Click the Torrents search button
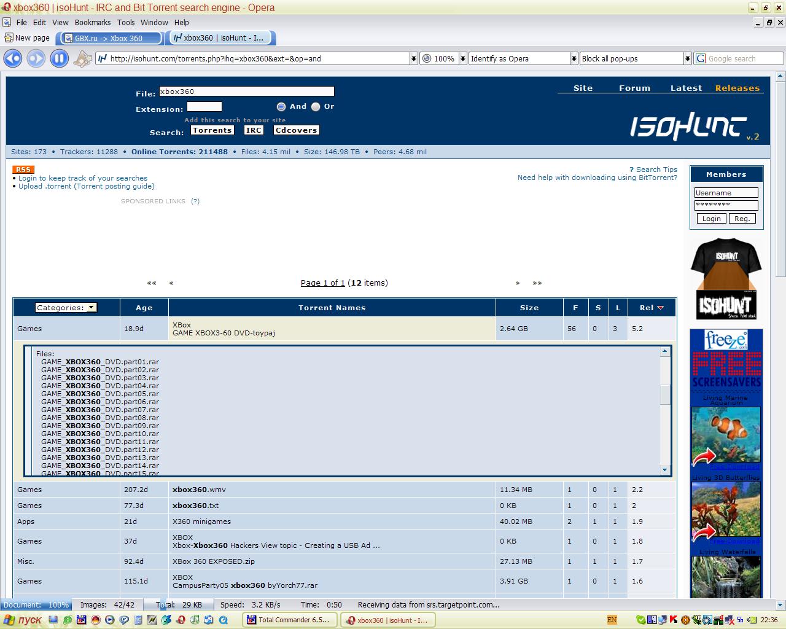 [x=212, y=130]
